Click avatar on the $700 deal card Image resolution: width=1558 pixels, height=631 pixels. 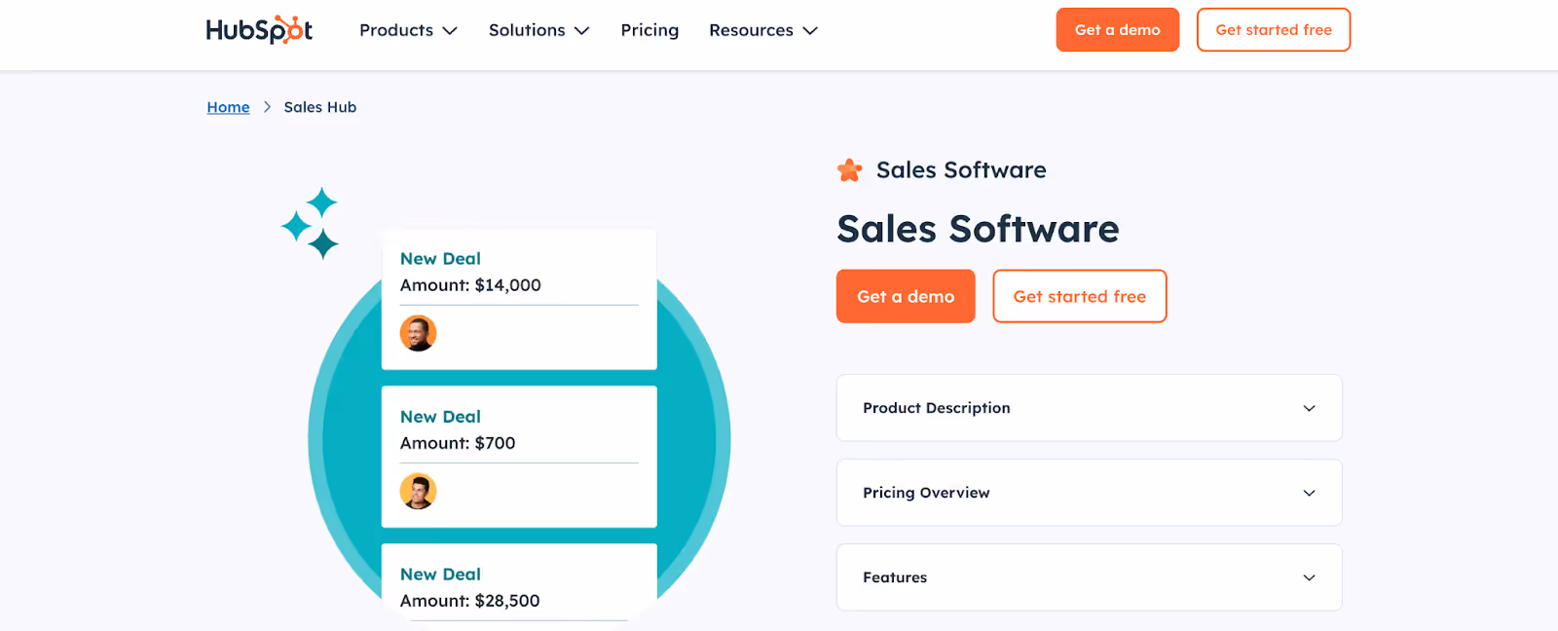coord(418,492)
